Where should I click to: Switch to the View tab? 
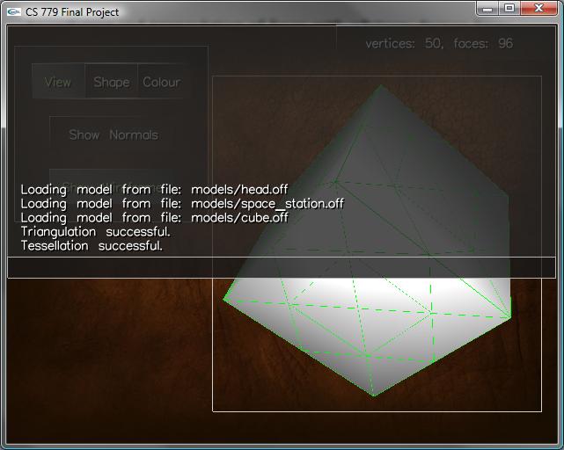click(x=58, y=82)
